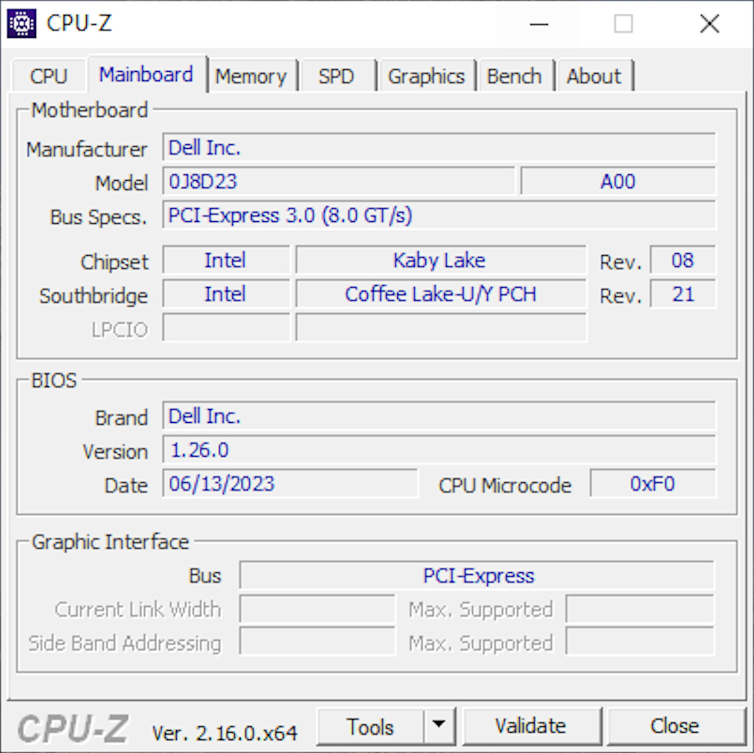
Task: Click the Bus Specs. label
Action: [98, 217]
